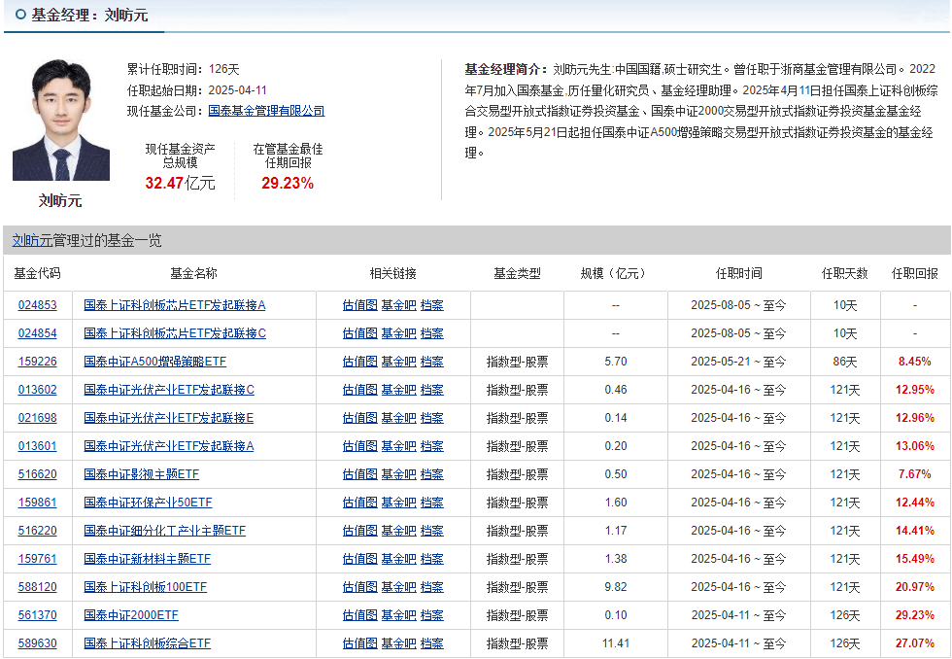Screen dimensions: 952x659
Task: Open 估值图 for fund 516620
Action: 359,474
